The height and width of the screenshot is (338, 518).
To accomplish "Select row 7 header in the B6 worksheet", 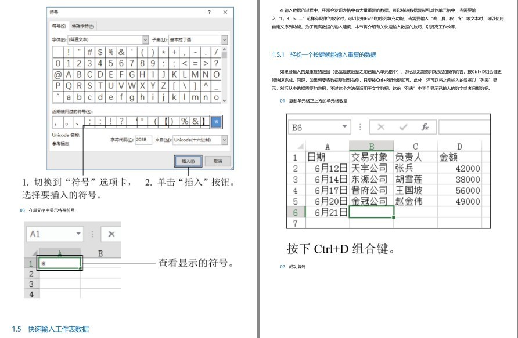I will coord(296,223).
